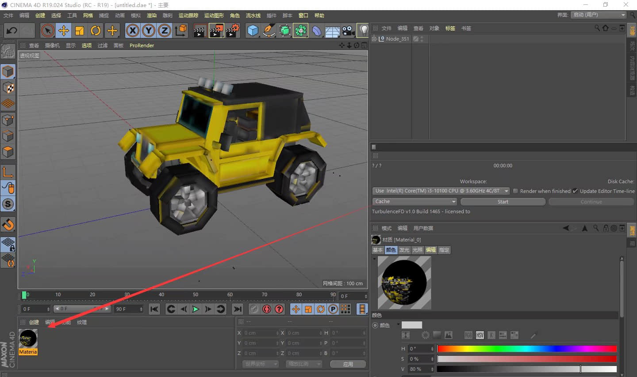Open the Subdivision Surface generators icon
Viewport: 637px width, 377px height.
pyautogui.click(x=285, y=30)
